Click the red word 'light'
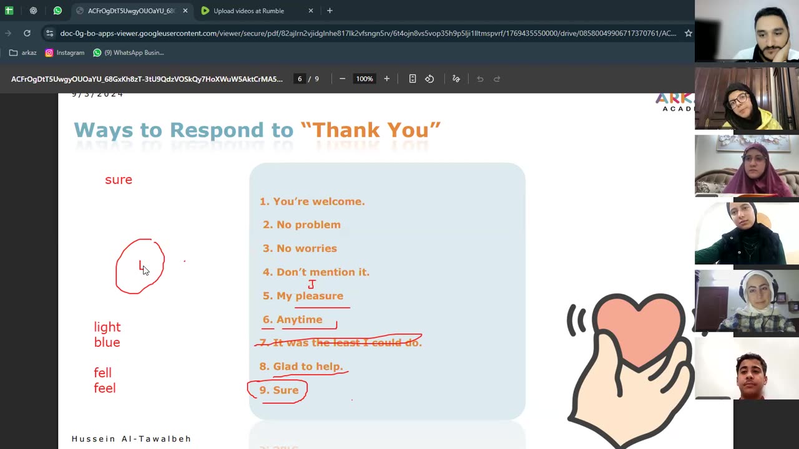The height and width of the screenshot is (449, 799). (107, 327)
